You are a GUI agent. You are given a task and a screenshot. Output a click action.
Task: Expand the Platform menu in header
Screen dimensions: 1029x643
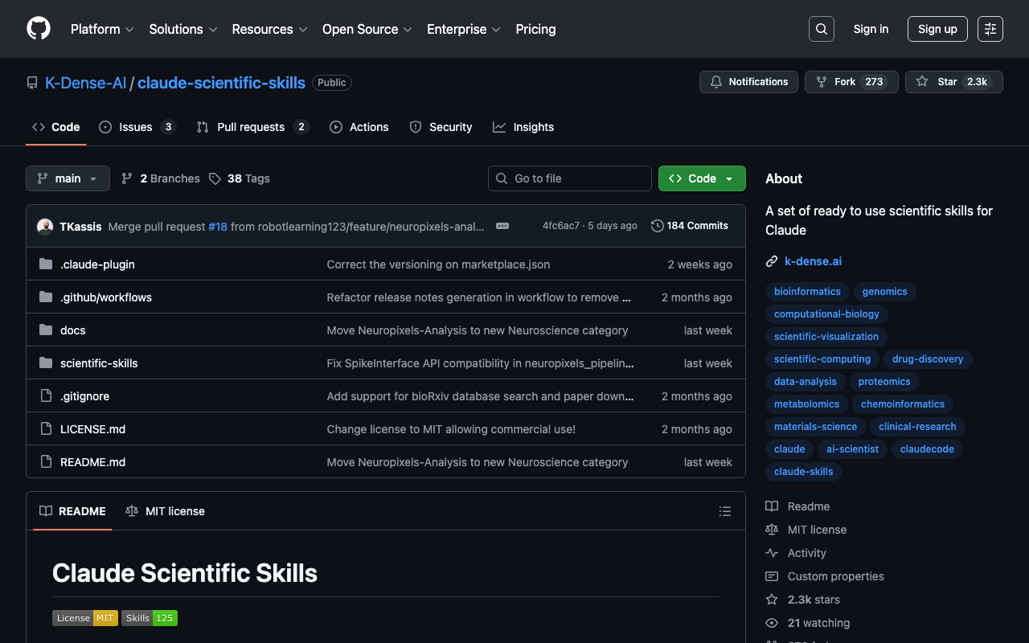(x=102, y=29)
